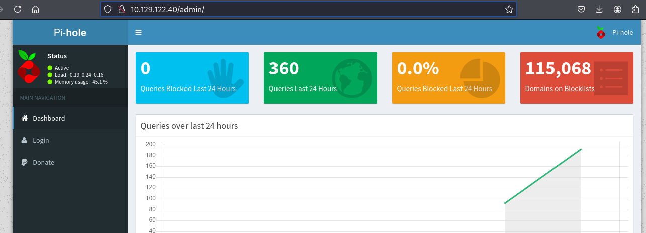646x233 pixels.
Task: Click the Dashboard home icon
Action: [x=24, y=118]
